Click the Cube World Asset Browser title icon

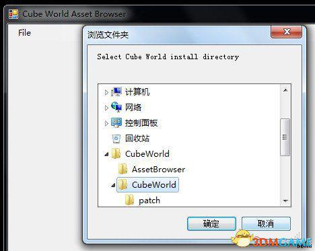tap(13, 14)
